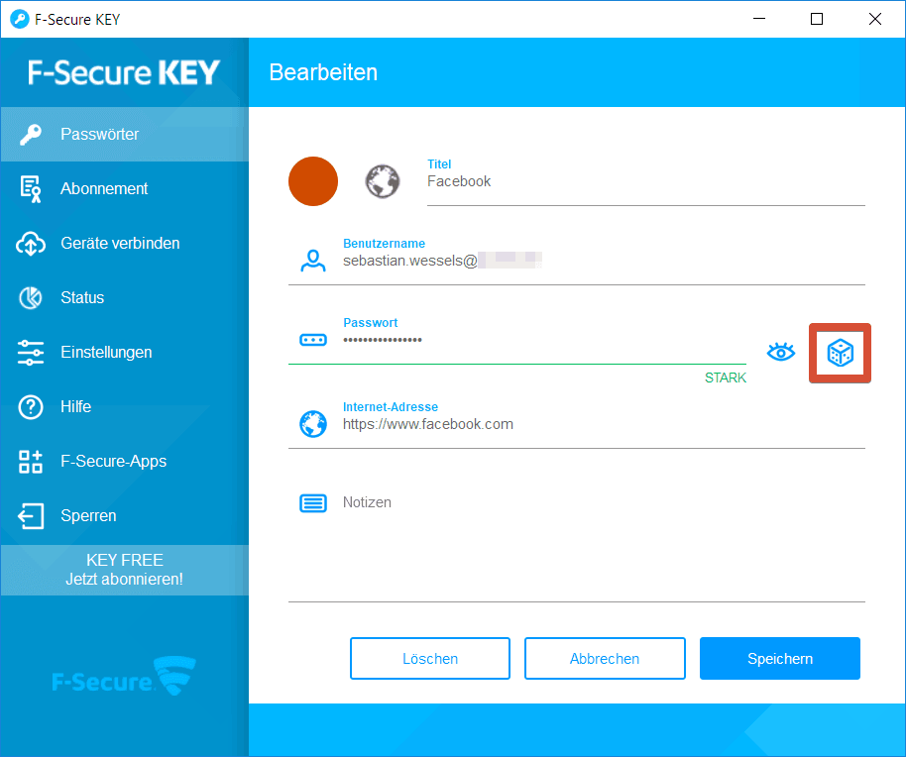
Task: Click the cloud sync icon
Action: 31,244
